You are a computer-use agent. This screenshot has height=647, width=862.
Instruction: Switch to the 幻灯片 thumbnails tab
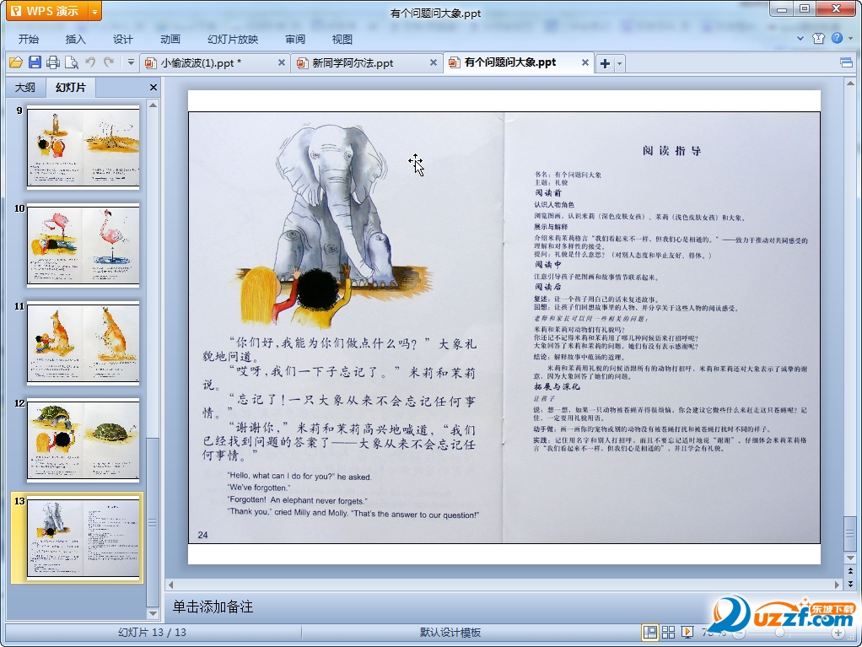[x=71, y=88]
